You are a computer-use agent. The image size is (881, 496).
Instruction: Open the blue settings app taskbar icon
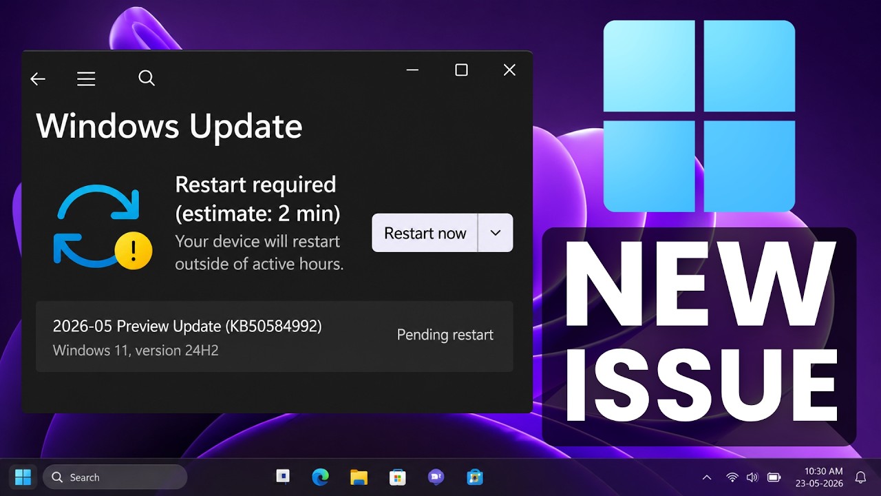pyautogui.click(x=474, y=477)
